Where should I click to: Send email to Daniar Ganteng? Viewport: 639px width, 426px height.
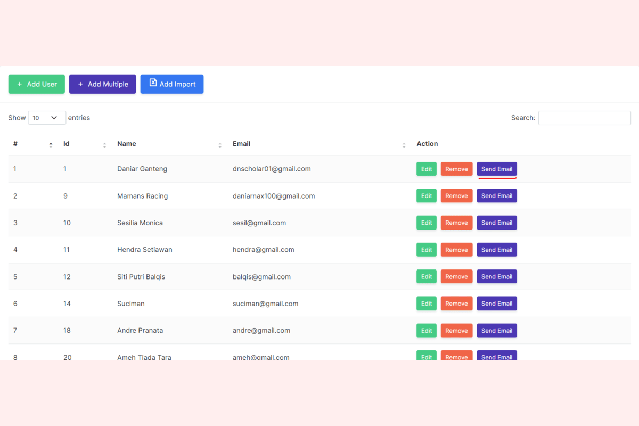496,169
